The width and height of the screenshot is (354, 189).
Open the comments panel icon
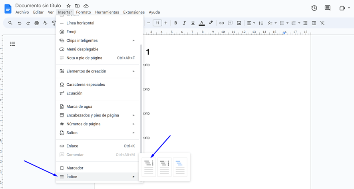tap(328, 8)
